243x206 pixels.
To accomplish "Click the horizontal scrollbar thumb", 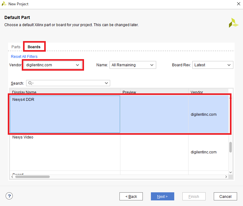I will (33, 177).
